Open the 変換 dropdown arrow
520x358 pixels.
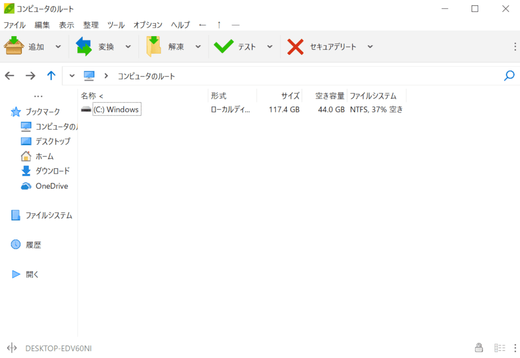click(x=128, y=47)
